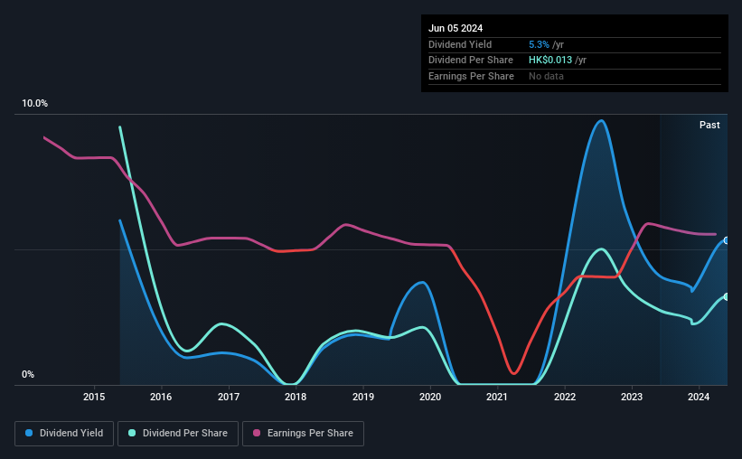Toggle the Earnings Per Share legend button
Image resolution: width=742 pixels, height=459 pixels.
click(303, 434)
